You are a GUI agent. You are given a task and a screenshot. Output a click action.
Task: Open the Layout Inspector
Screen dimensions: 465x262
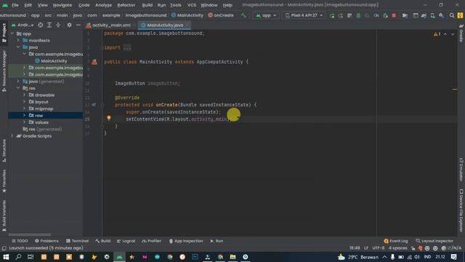[434, 241]
